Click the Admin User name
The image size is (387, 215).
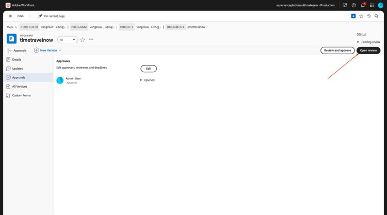[x=73, y=78]
